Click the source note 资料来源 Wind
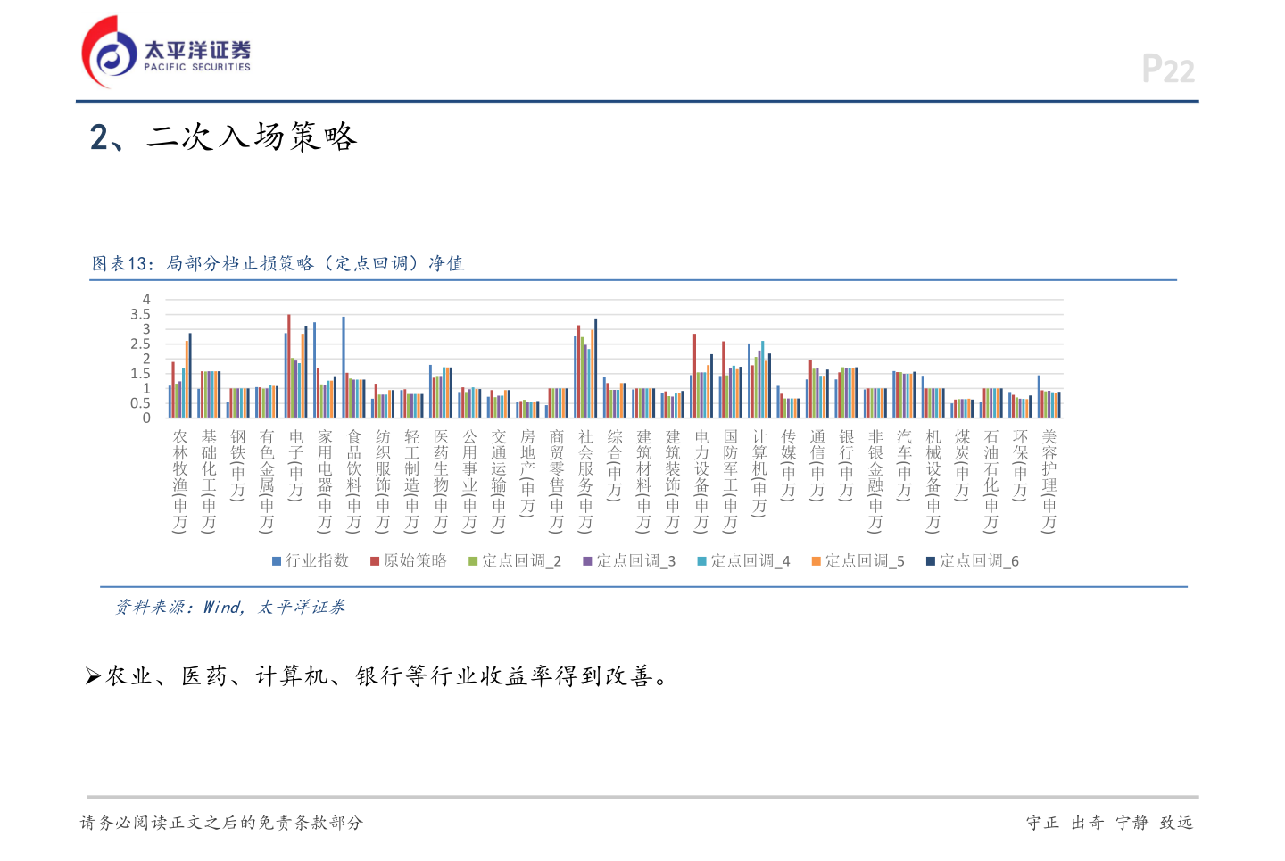 pyautogui.click(x=229, y=607)
